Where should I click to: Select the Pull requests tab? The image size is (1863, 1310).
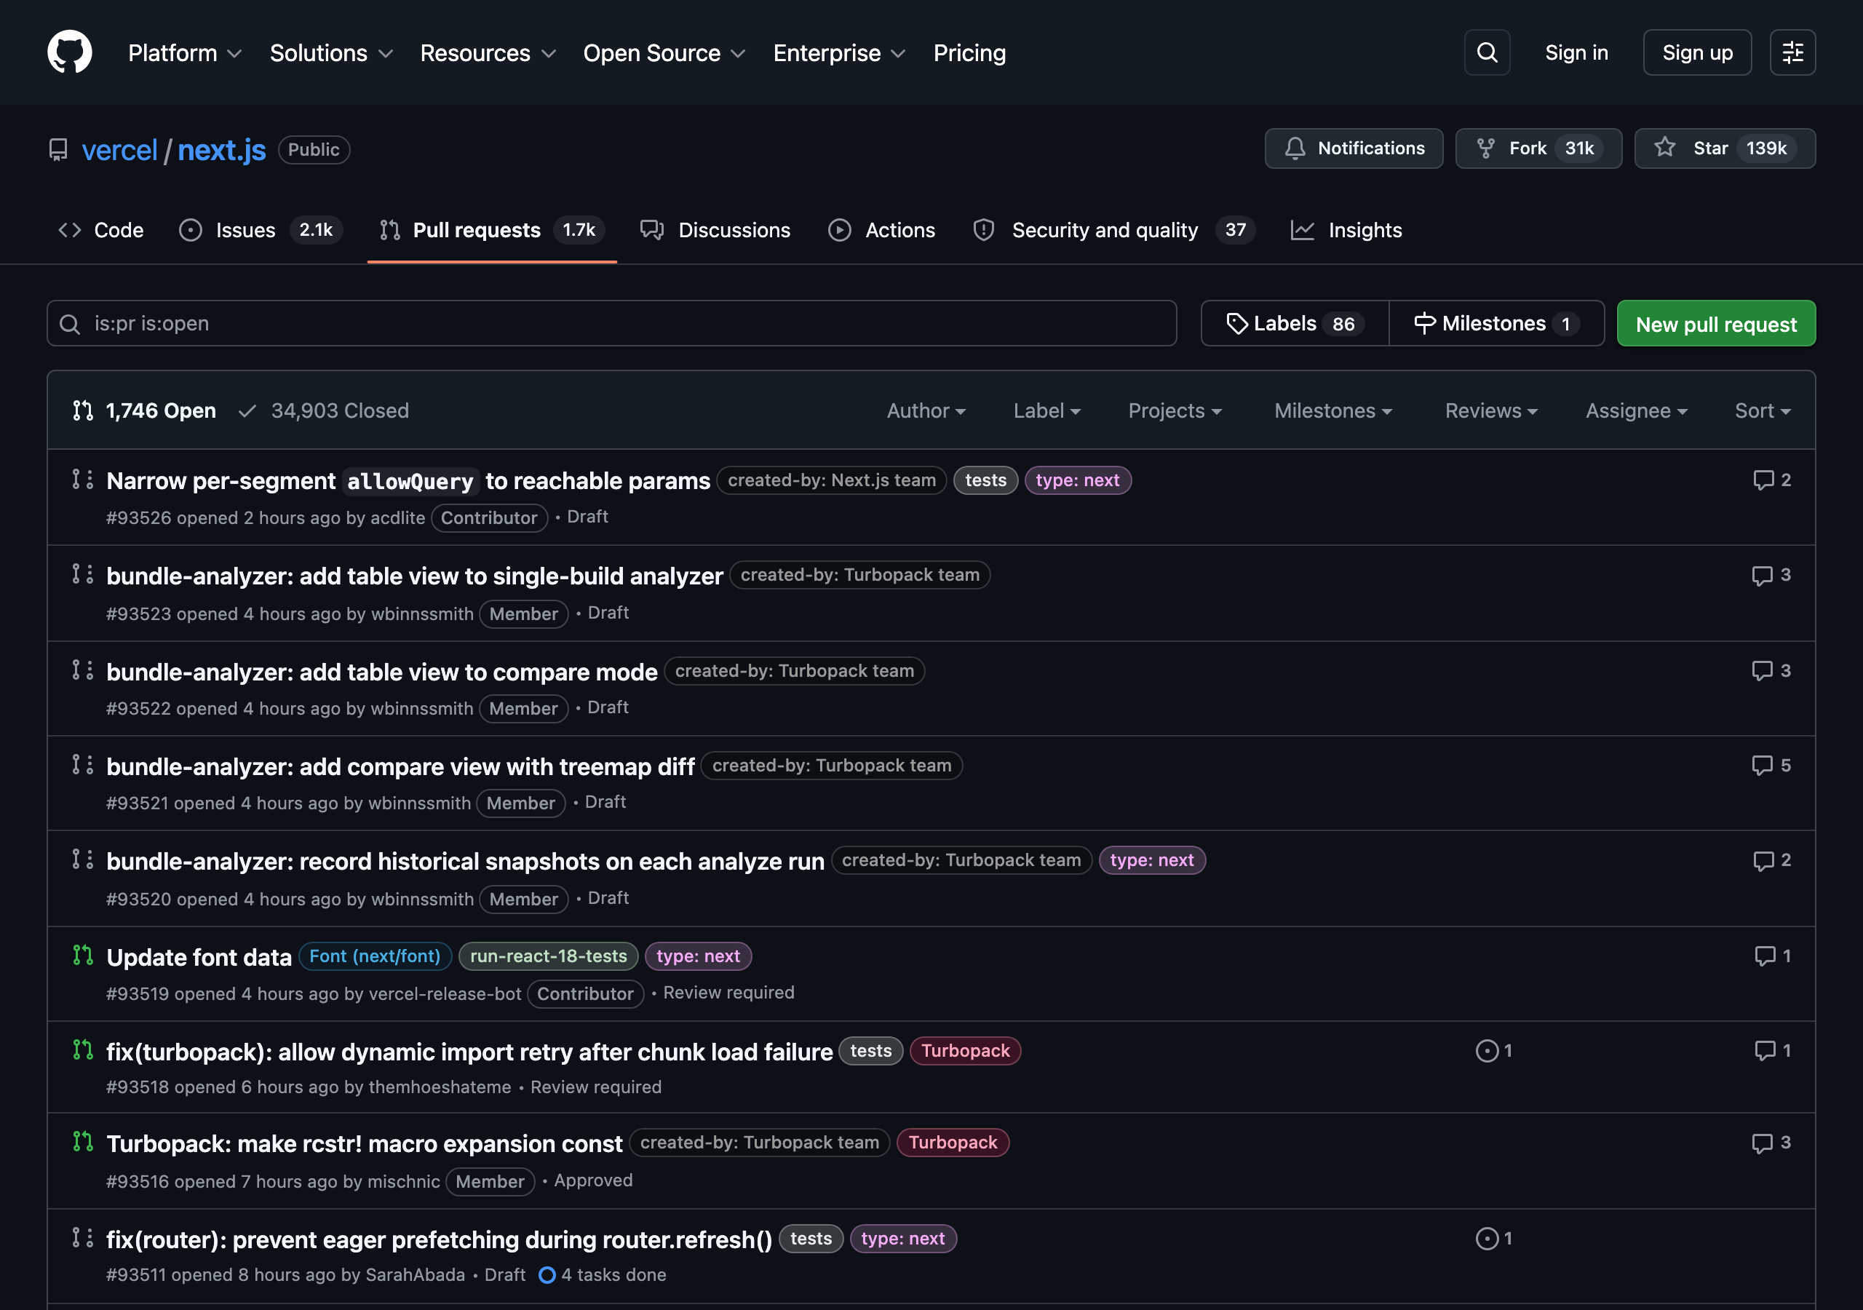tap(492, 231)
